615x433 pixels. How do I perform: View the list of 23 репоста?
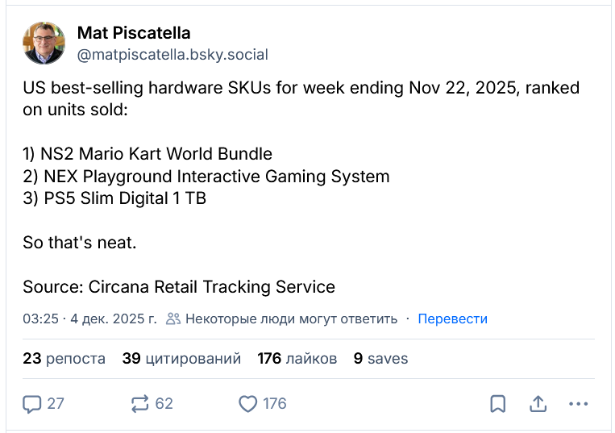click(64, 359)
